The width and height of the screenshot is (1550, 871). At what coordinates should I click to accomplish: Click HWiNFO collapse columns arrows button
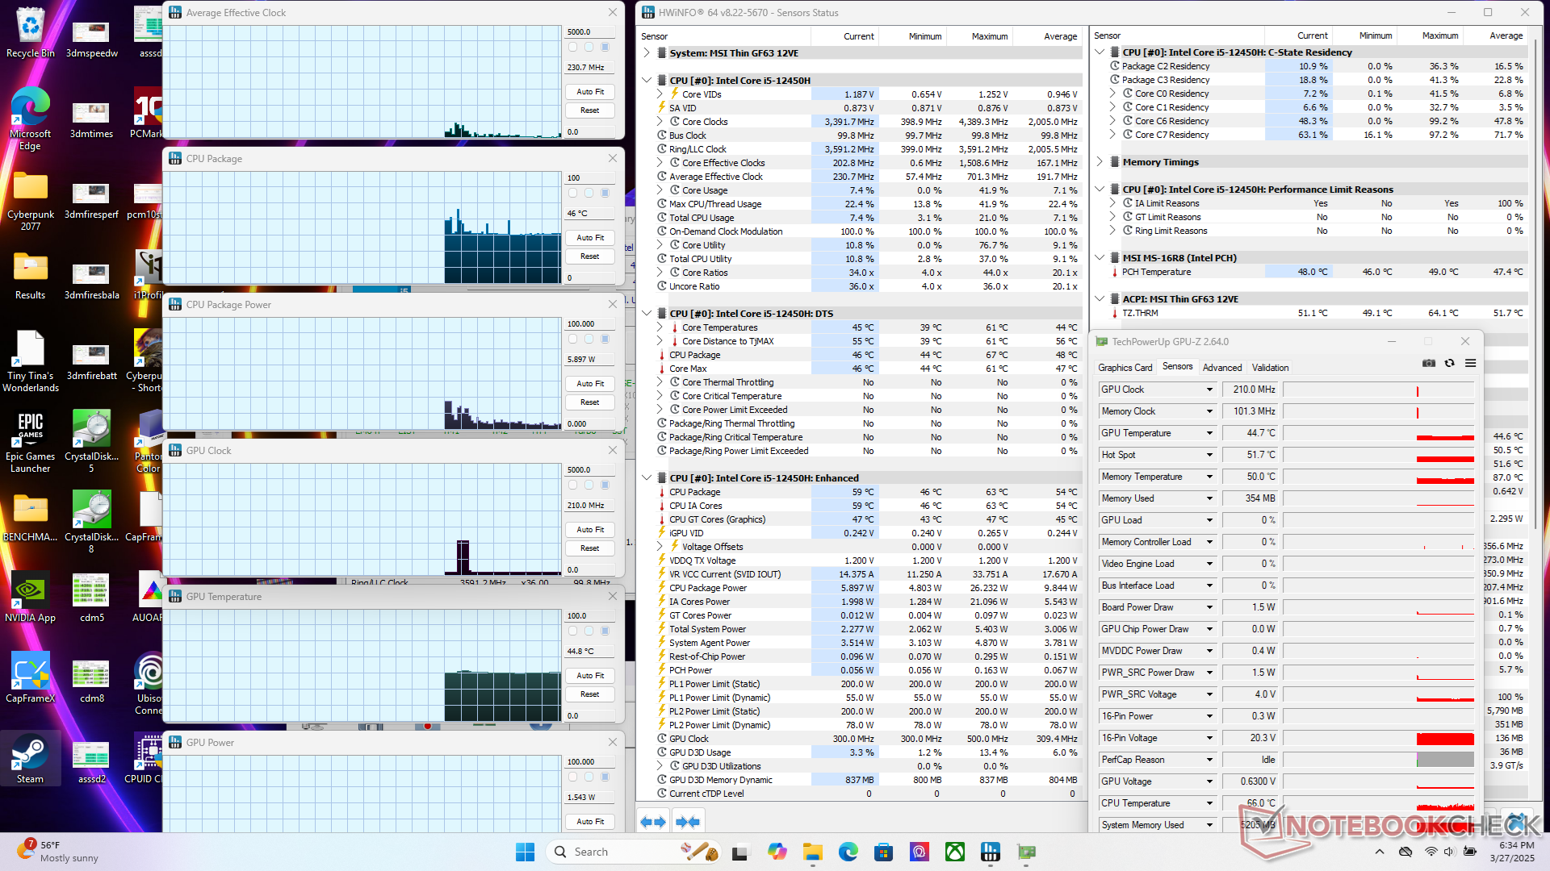coord(688,822)
